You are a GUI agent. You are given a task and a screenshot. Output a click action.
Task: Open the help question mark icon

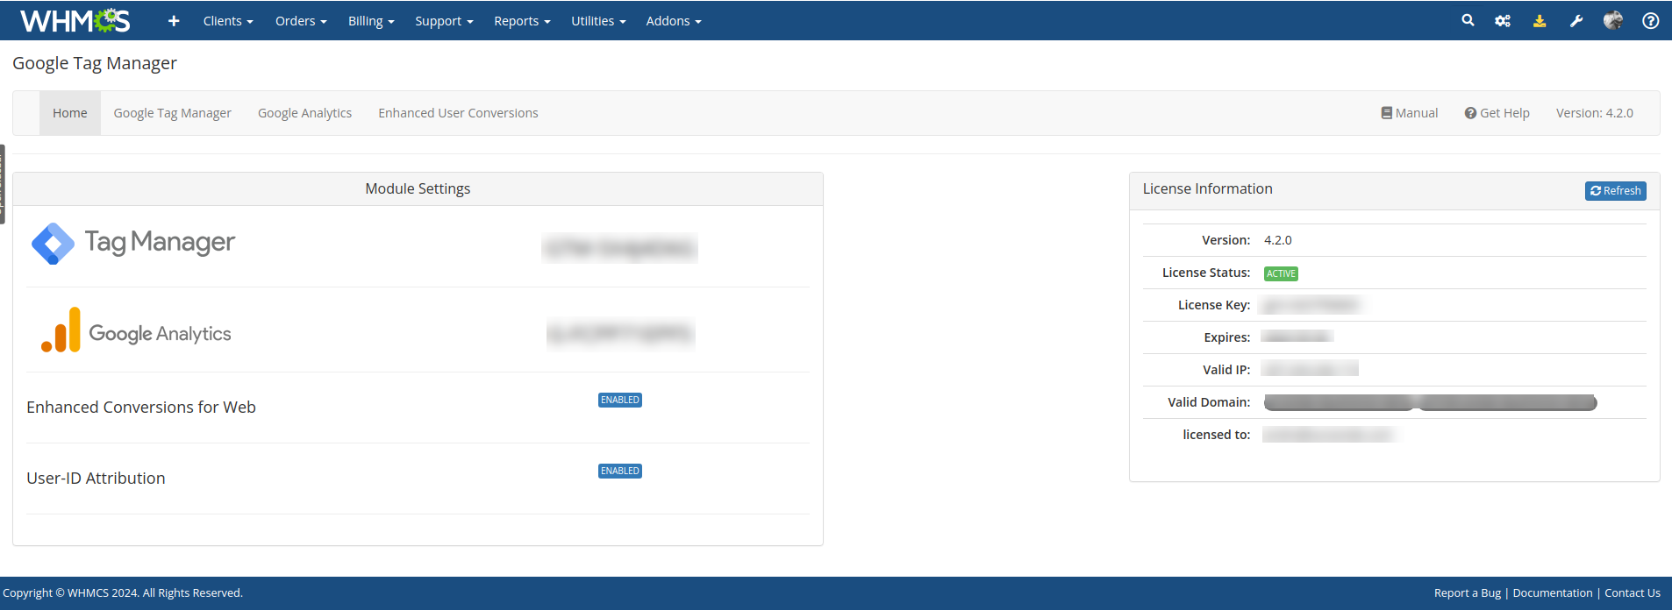click(1650, 20)
